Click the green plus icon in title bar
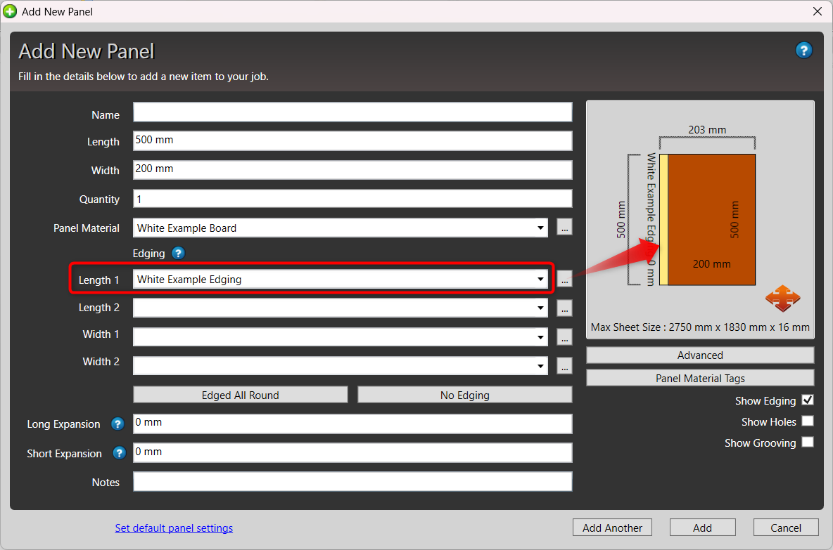Image resolution: width=833 pixels, height=550 pixels. (10, 11)
